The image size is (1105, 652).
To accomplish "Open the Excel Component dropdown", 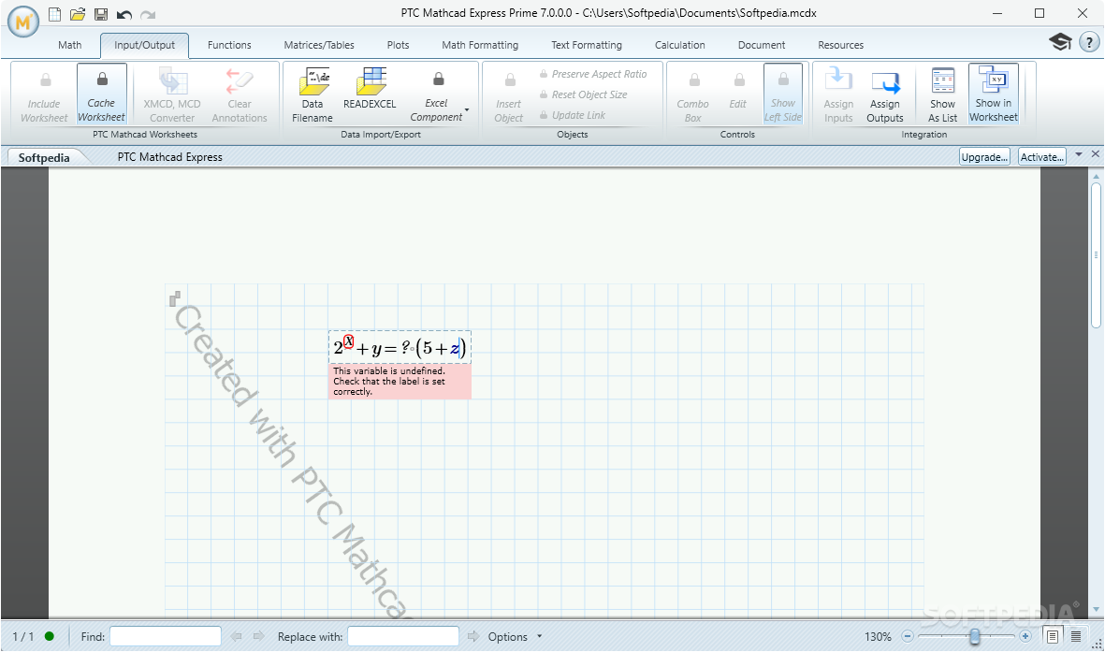I will tap(438, 95).
